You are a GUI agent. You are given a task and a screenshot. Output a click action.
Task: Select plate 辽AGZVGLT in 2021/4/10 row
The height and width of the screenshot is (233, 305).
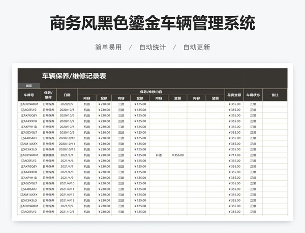[29, 183]
